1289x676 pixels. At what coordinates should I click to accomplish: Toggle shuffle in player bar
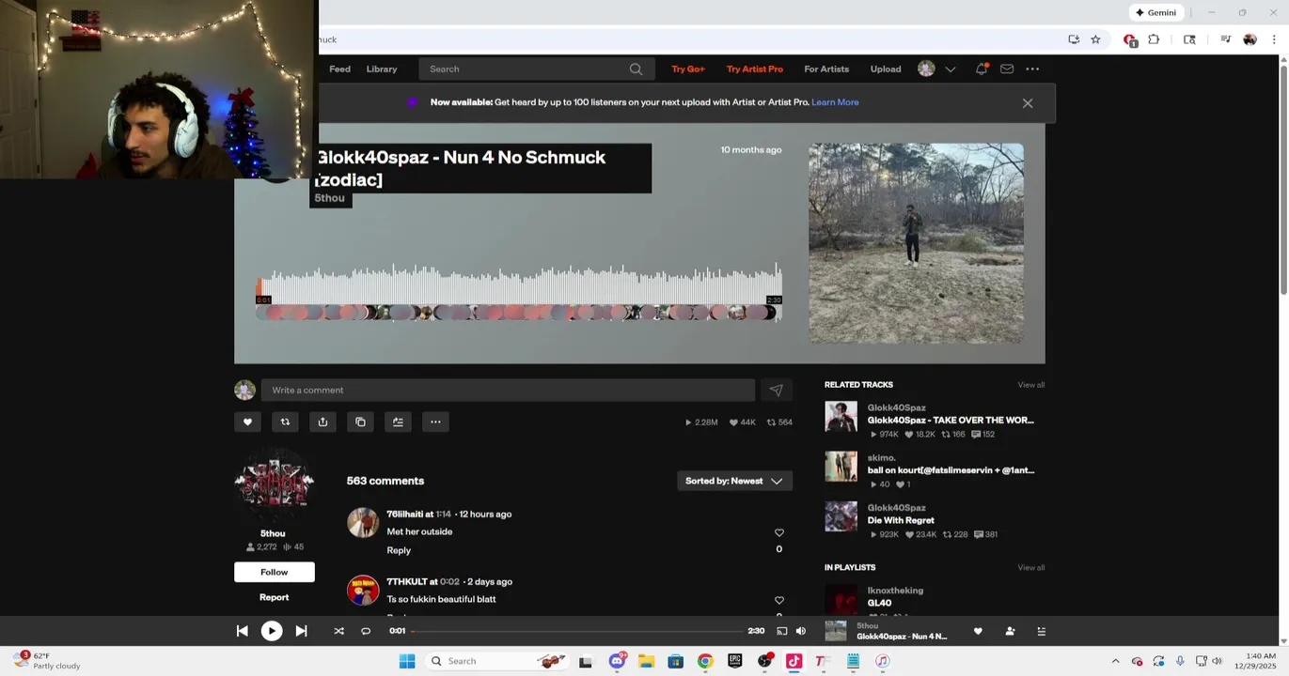tap(338, 631)
